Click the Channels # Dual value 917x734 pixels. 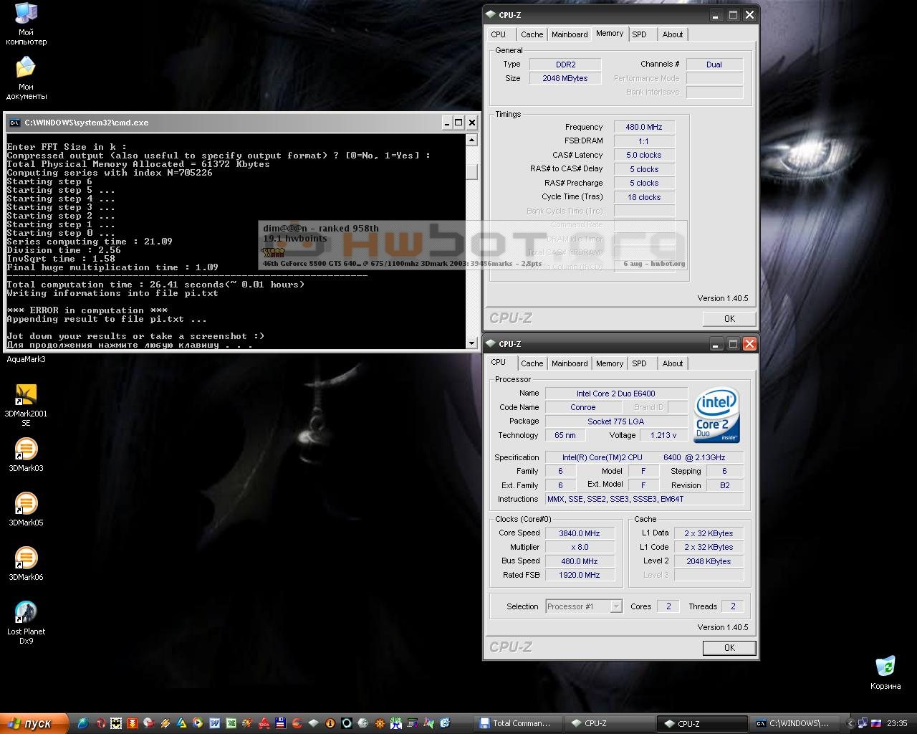pos(714,65)
